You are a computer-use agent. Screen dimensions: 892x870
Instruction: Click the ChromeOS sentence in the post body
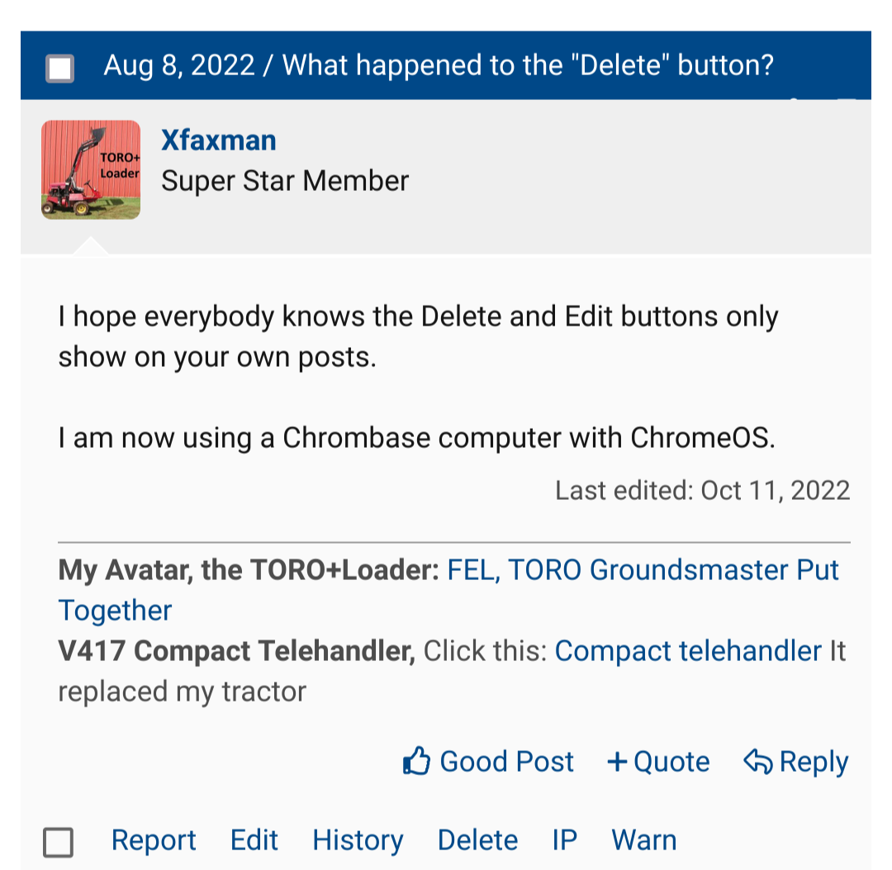point(417,438)
